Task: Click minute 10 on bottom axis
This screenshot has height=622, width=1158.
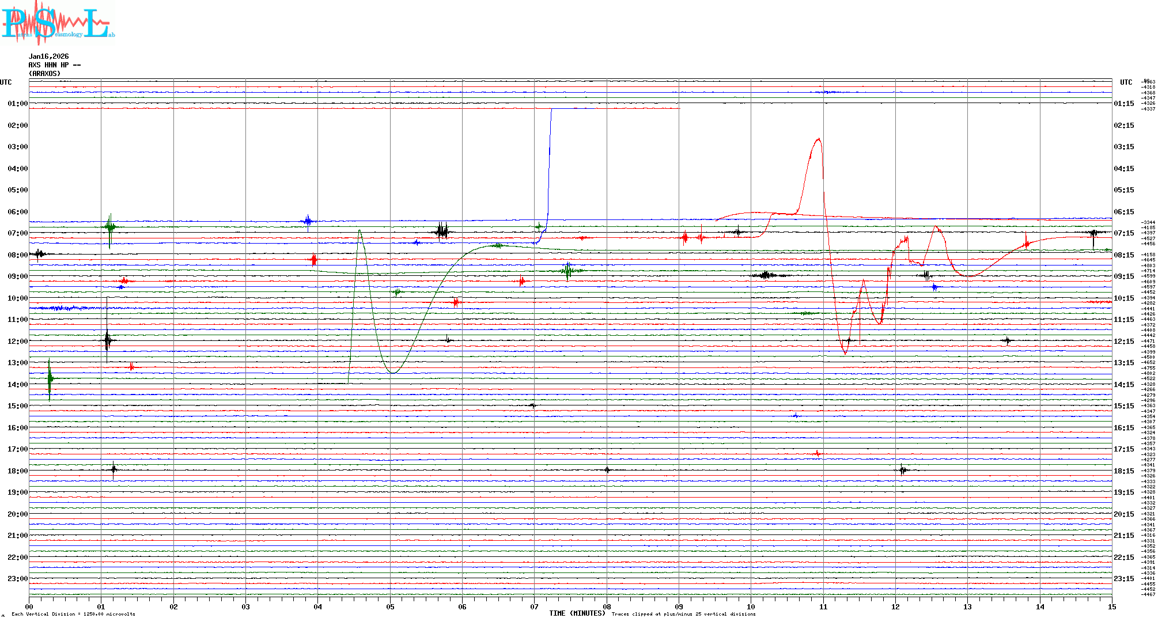Action: click(751, 606)
